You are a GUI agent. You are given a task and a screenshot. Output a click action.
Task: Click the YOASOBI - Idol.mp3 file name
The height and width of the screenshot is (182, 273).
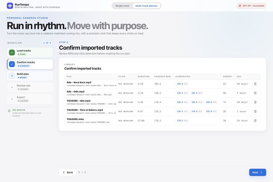point(79,101)
